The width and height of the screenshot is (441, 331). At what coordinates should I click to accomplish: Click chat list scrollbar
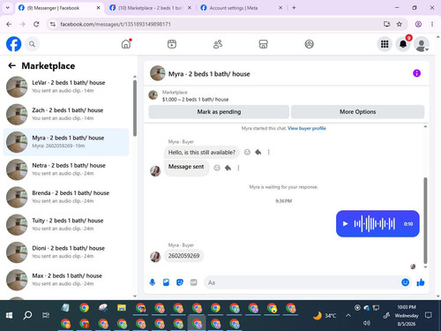(135, 108)
